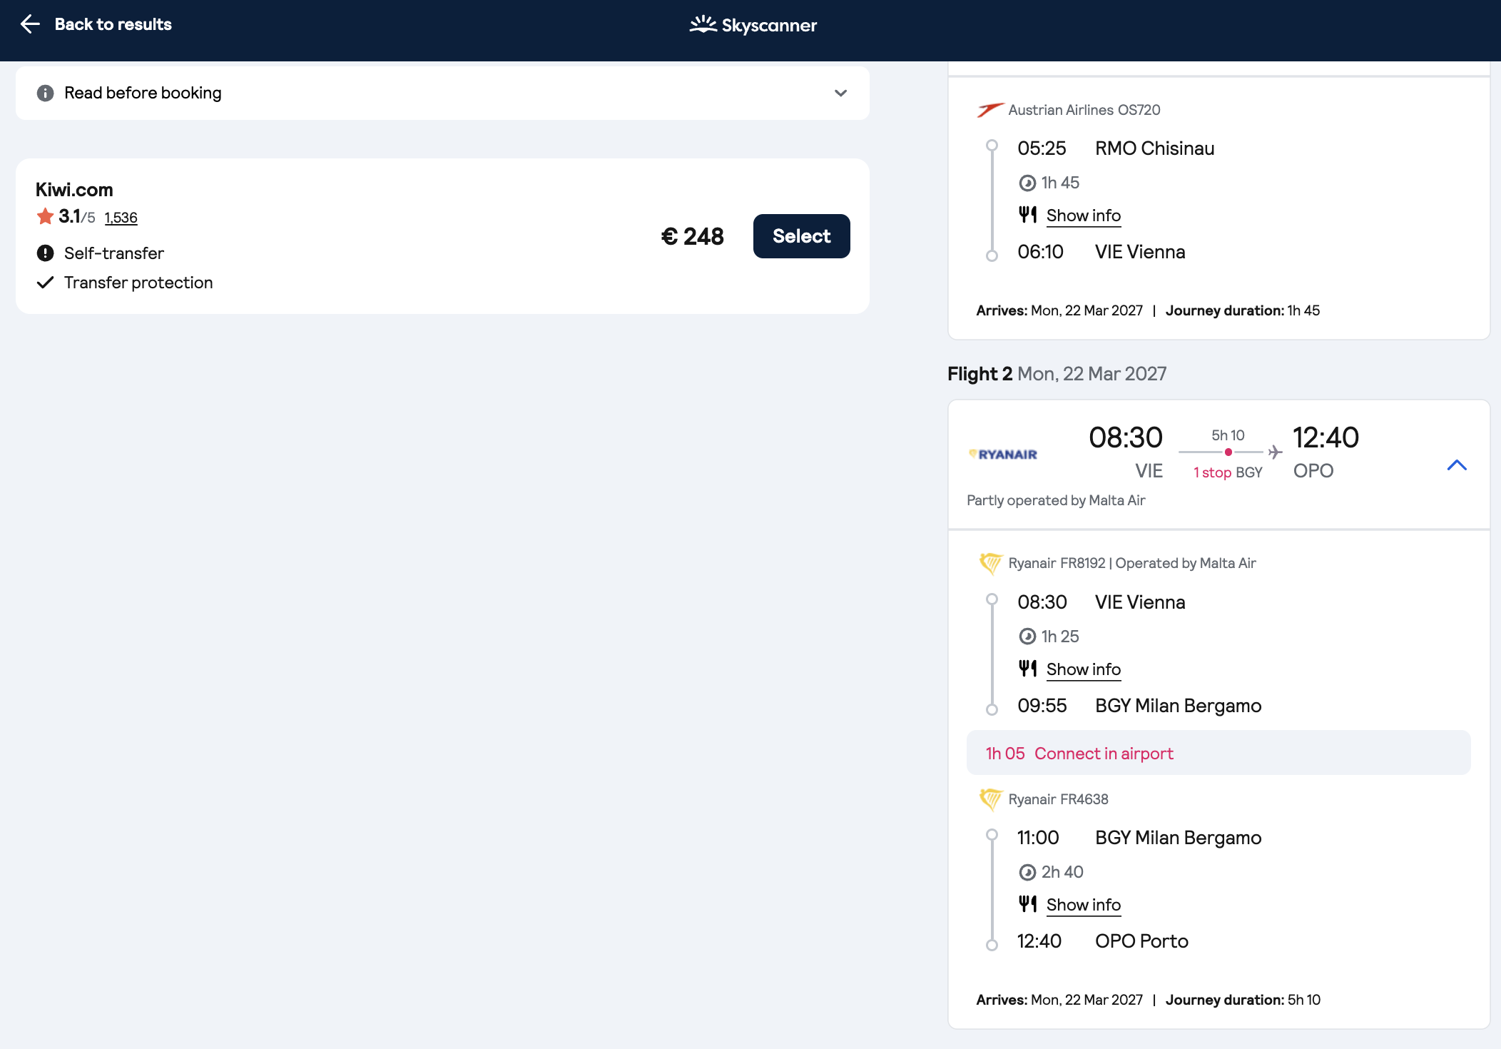Show info for Ryanair FR8192 leg
This screenshot has width=1501, height=1049.
1083,669
